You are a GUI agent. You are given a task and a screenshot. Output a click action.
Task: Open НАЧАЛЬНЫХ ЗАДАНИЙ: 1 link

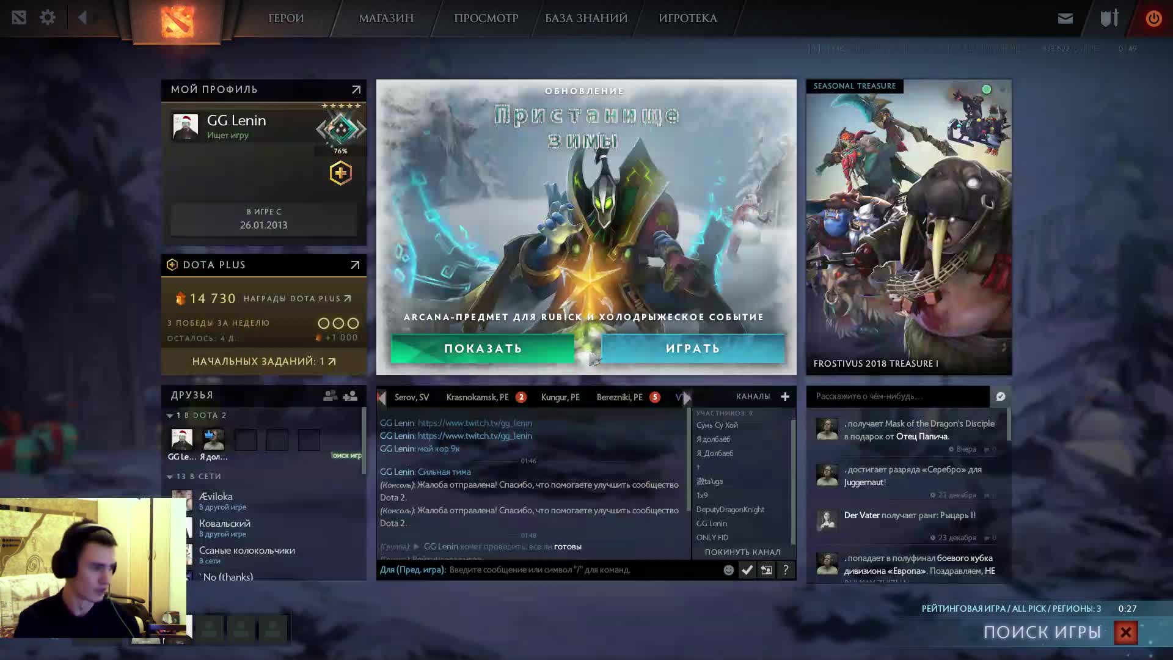click(264, 361)
